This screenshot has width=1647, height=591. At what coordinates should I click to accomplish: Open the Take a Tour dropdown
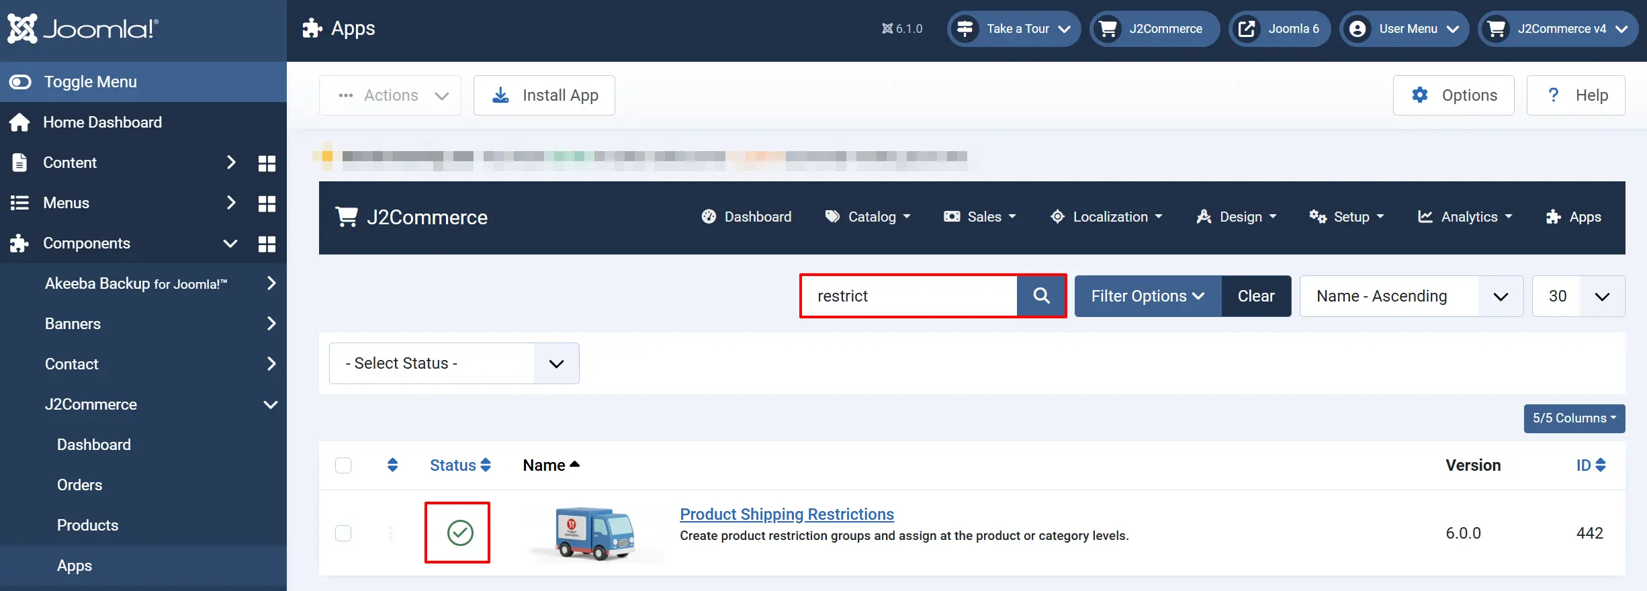coord(1014,29)
